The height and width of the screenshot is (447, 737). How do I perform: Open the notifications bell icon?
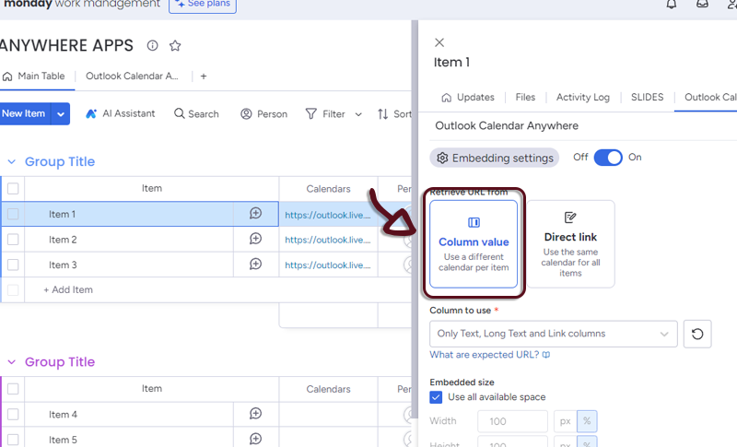(x=672, y=5)
